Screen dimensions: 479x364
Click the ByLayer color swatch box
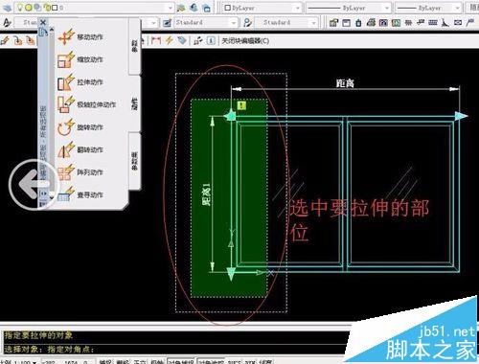pyautogui.click(x=227, y=8)
